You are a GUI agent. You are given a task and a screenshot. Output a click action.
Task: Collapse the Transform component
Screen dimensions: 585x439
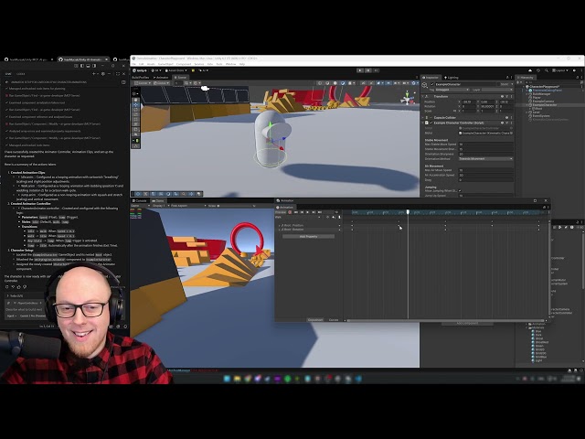pos(423,96)
